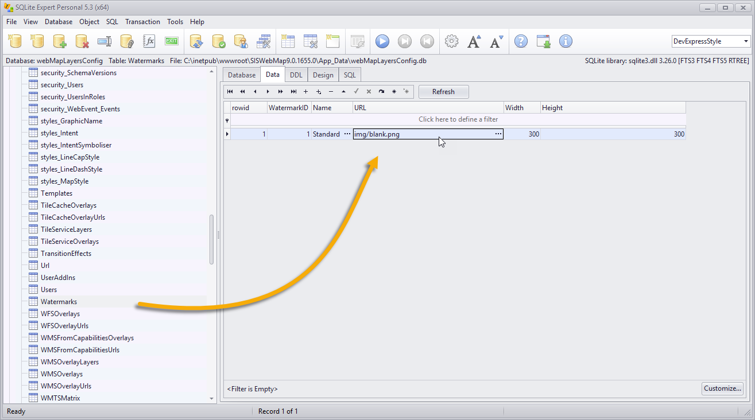
Task: Click the tree scrollbar down arrow
Action: pos(211,398)
